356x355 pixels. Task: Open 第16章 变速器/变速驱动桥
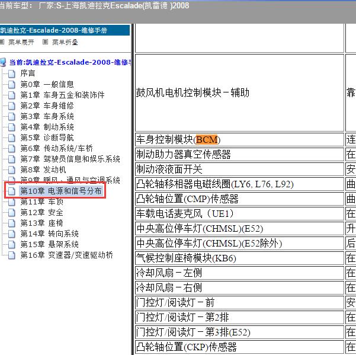[x=66, y=255]
